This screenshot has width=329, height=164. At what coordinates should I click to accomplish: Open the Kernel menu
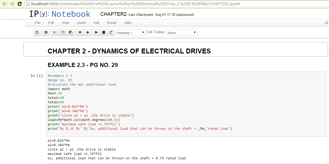coord(112,23)
